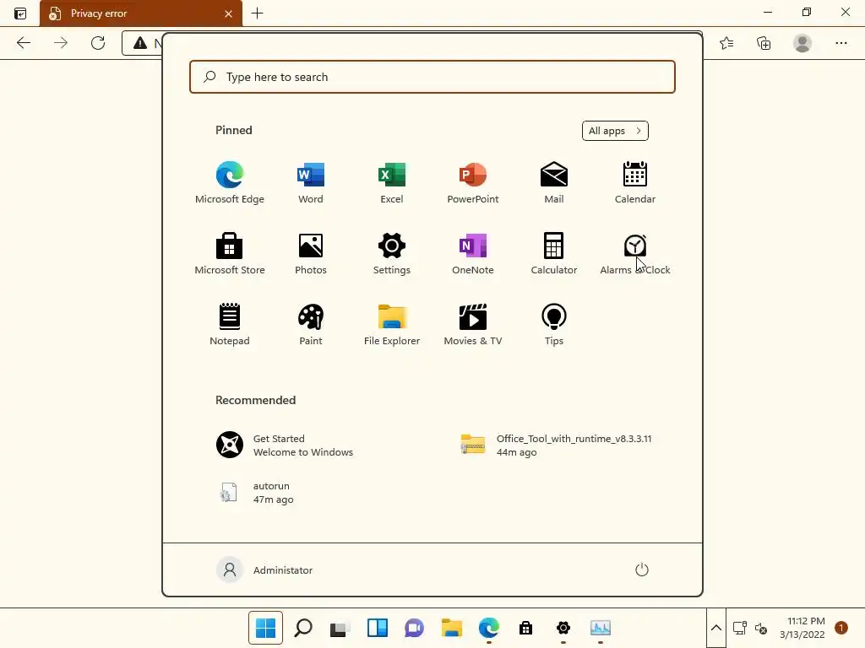Open File Explorer from pinned apps
Viewport: 865px width, 648px height.
(x=392, y=325)
